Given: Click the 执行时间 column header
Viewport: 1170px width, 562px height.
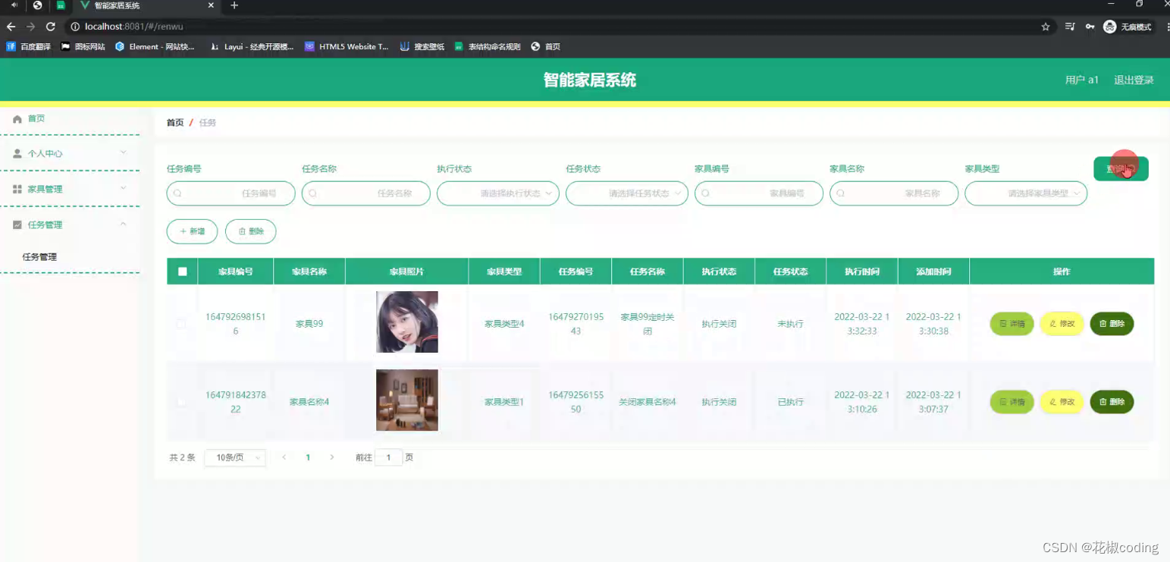Looking at the screenshot, I should point(862,272).
